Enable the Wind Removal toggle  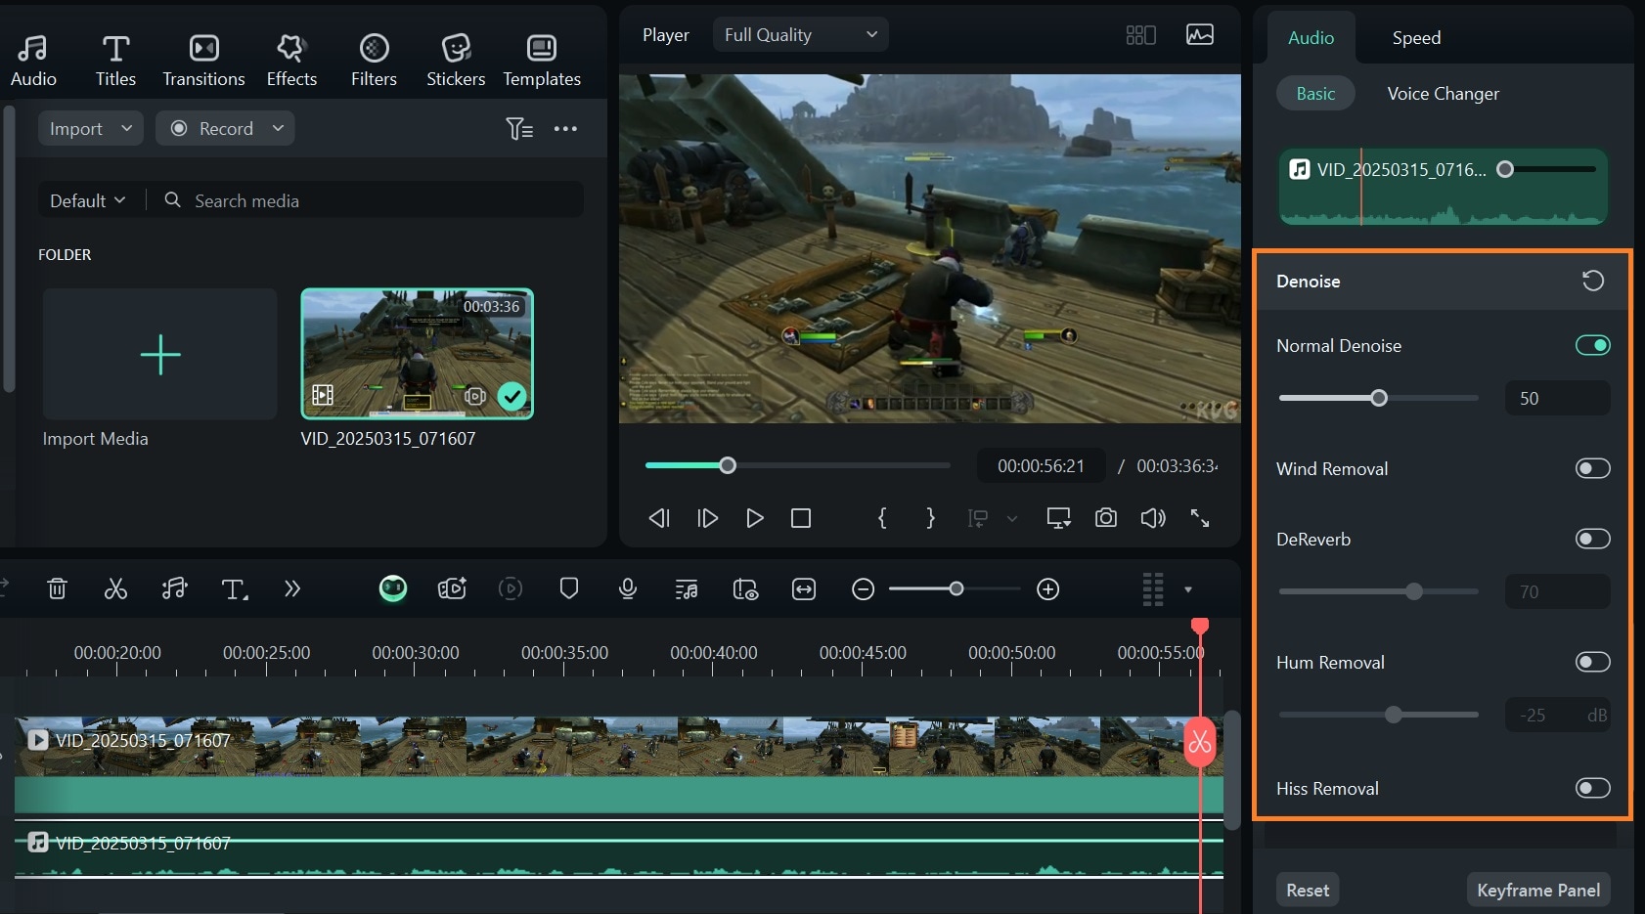tap(1592, 468)
